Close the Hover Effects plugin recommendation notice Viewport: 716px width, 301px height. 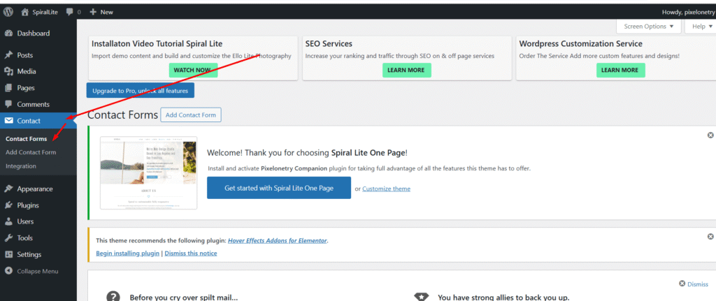(710, 237)
